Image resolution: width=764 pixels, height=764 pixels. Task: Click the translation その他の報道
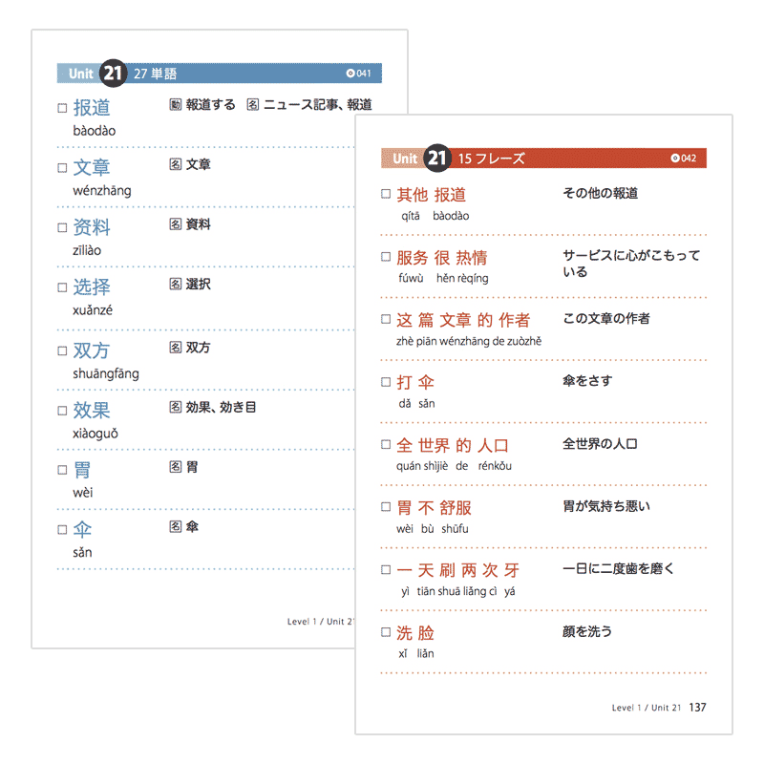[601, 194]
